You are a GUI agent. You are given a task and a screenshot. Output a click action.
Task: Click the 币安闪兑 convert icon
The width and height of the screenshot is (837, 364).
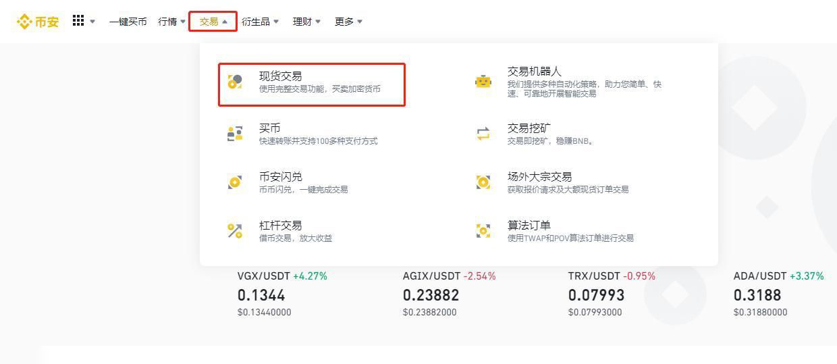point(235,182)
